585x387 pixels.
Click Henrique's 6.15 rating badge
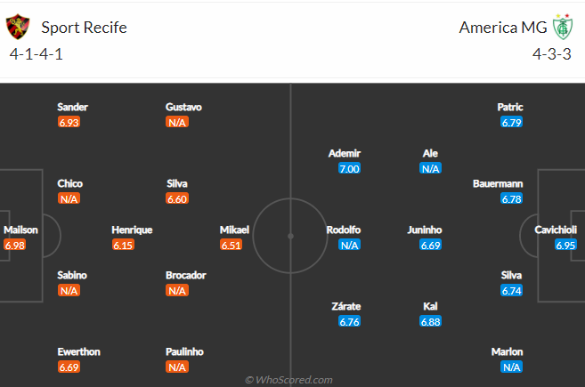click(123, 245)
